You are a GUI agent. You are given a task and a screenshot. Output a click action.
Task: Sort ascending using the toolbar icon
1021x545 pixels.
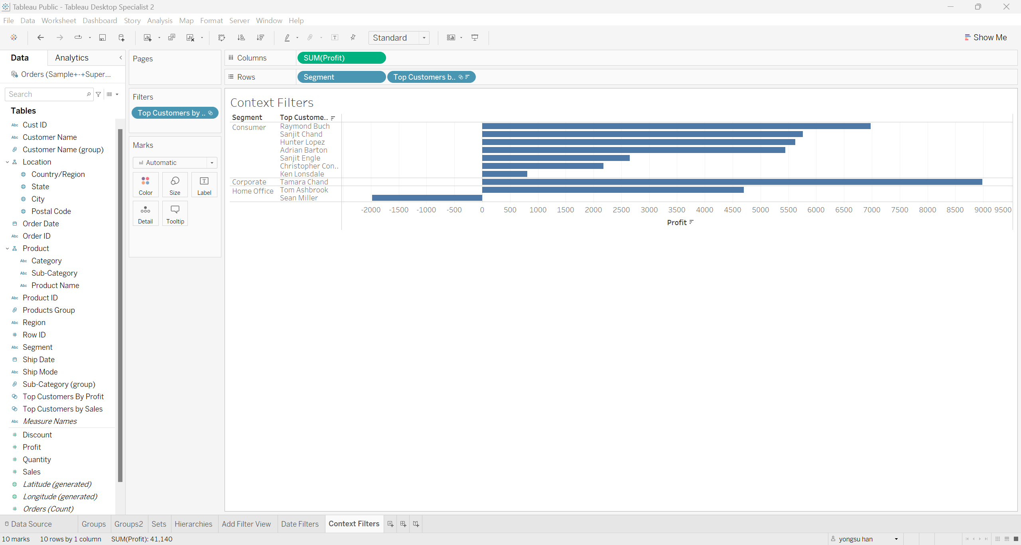[x=241, y=37]
